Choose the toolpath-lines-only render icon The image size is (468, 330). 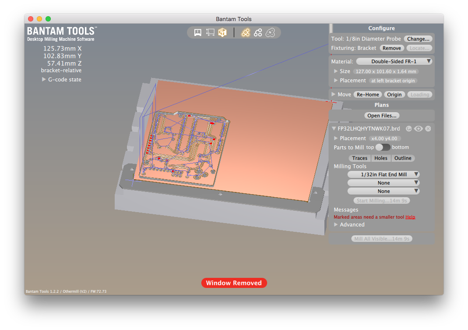click(258, 32)
